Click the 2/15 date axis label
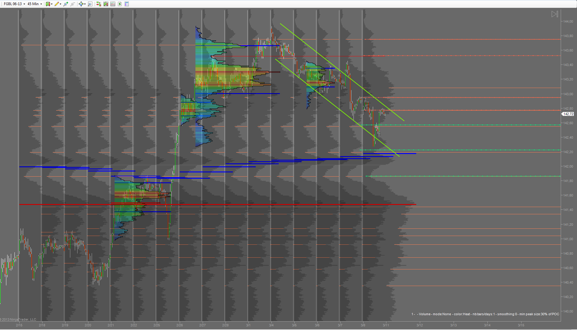Screen dimensions: 577x330 click(x=19, y=325)
